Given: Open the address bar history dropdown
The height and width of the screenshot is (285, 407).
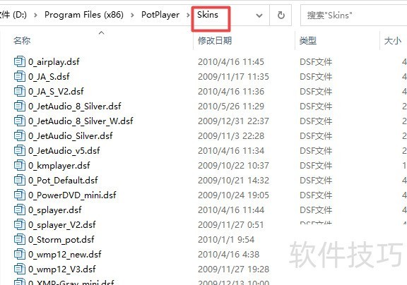Looking at the screenshot, I should click(x=259, y=16).
